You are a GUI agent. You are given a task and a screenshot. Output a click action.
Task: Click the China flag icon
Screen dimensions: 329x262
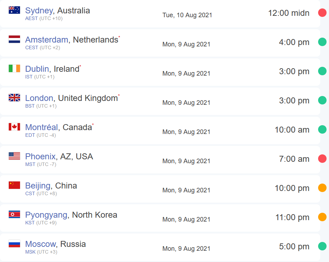tap(14, 185)
